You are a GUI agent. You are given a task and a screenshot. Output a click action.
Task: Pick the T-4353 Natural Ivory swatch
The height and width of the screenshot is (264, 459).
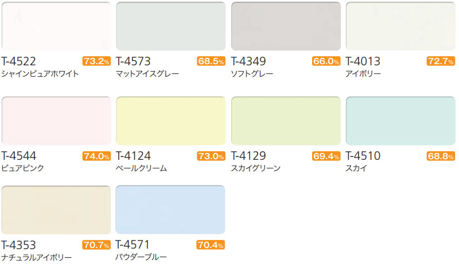click(x=56, y=210)
